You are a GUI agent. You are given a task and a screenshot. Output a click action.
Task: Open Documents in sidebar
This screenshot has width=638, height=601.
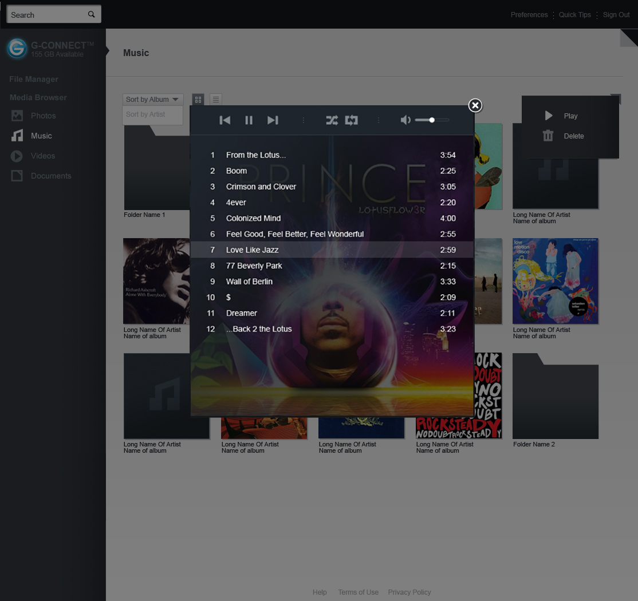[x=51, y=176]
